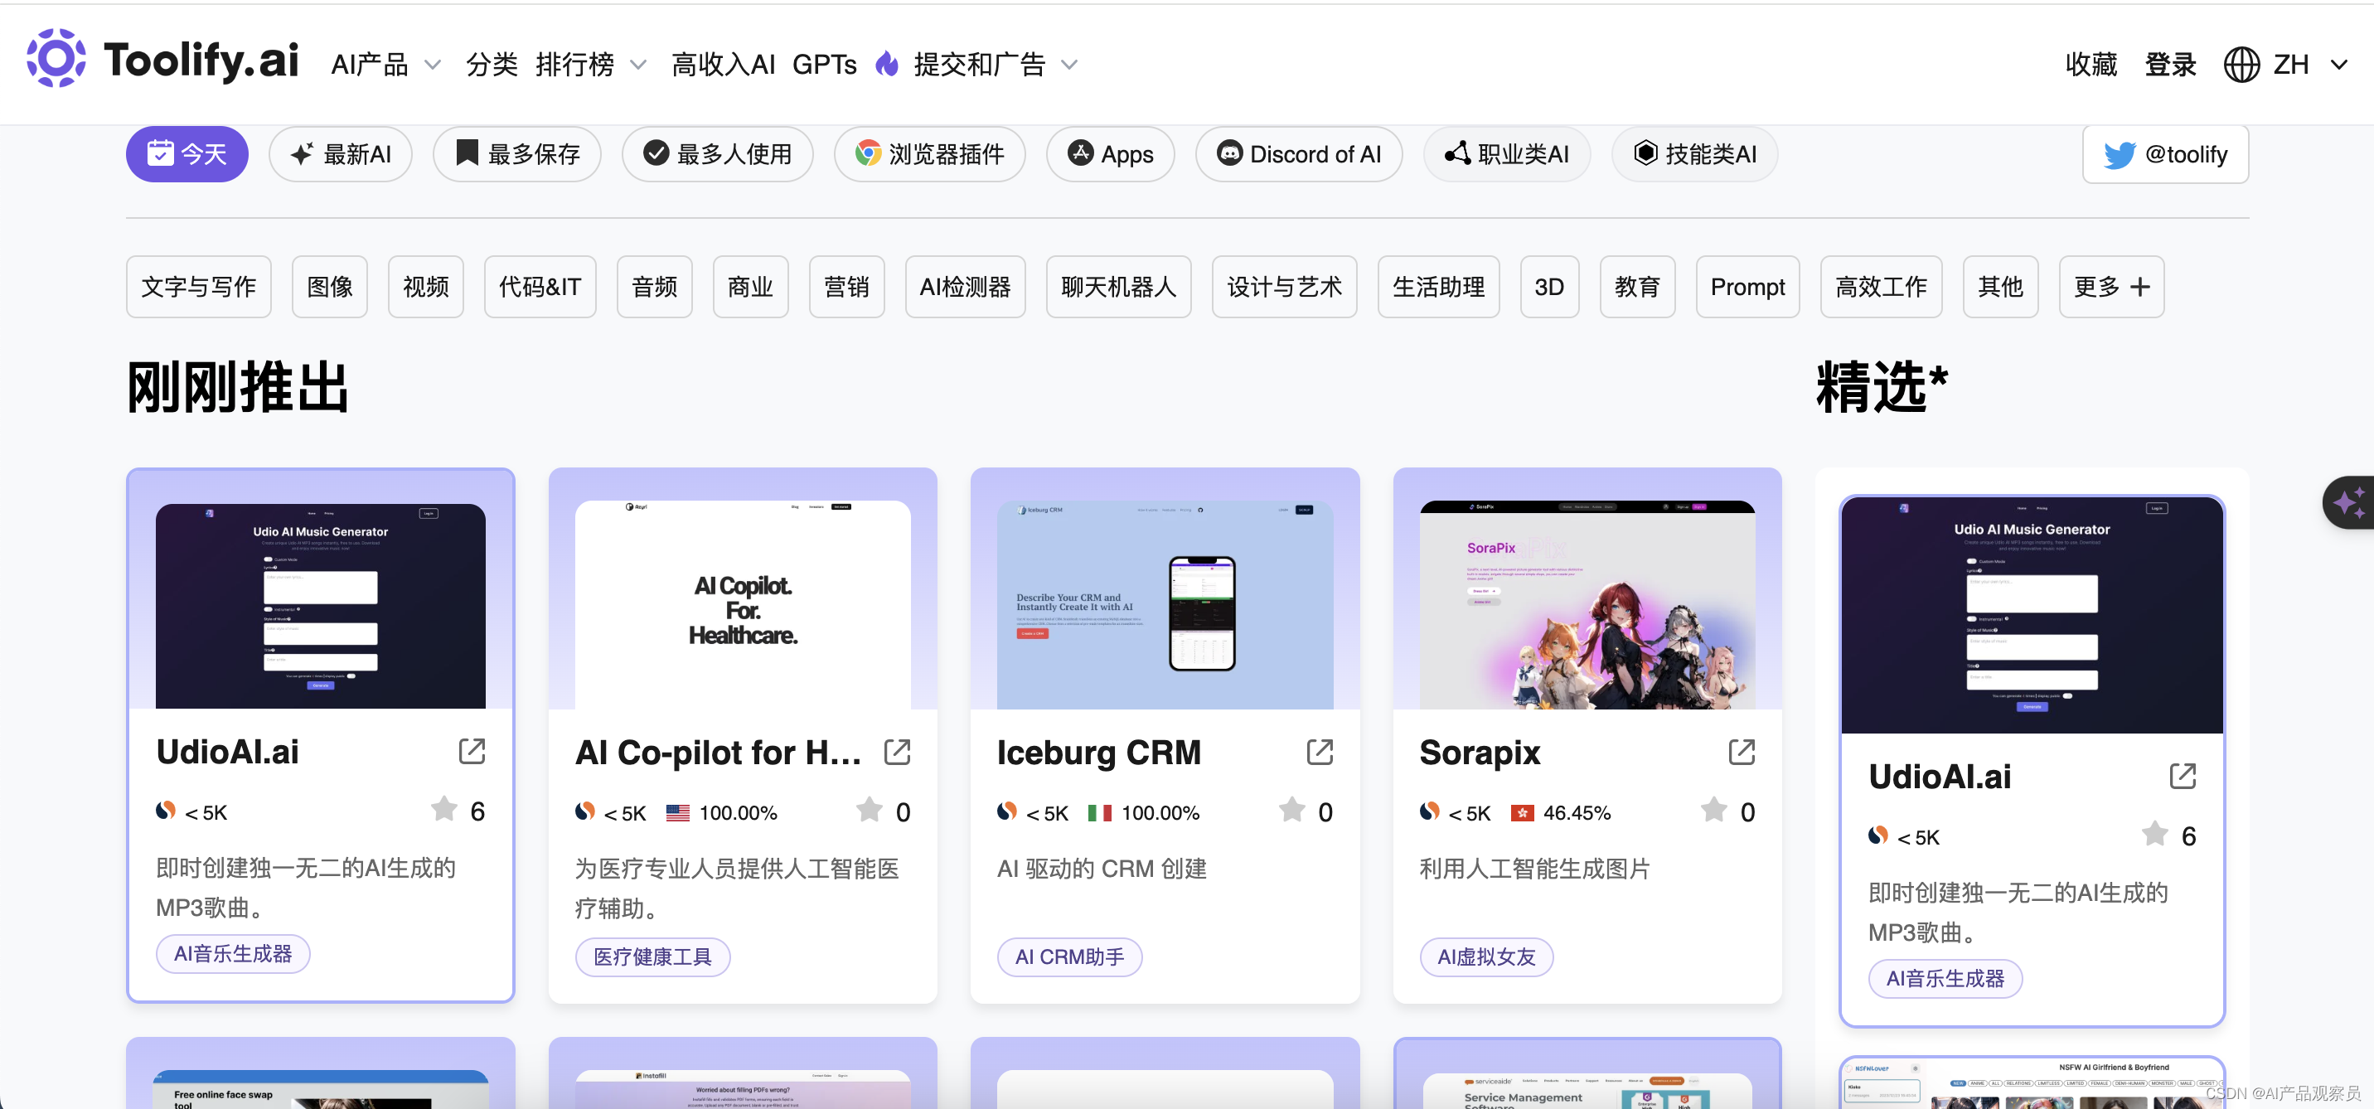The height and width of the screenshot is (1109, 2374).
Task: Click traffic icon on Iceburg CRM card
Action: pos(1007,811)
